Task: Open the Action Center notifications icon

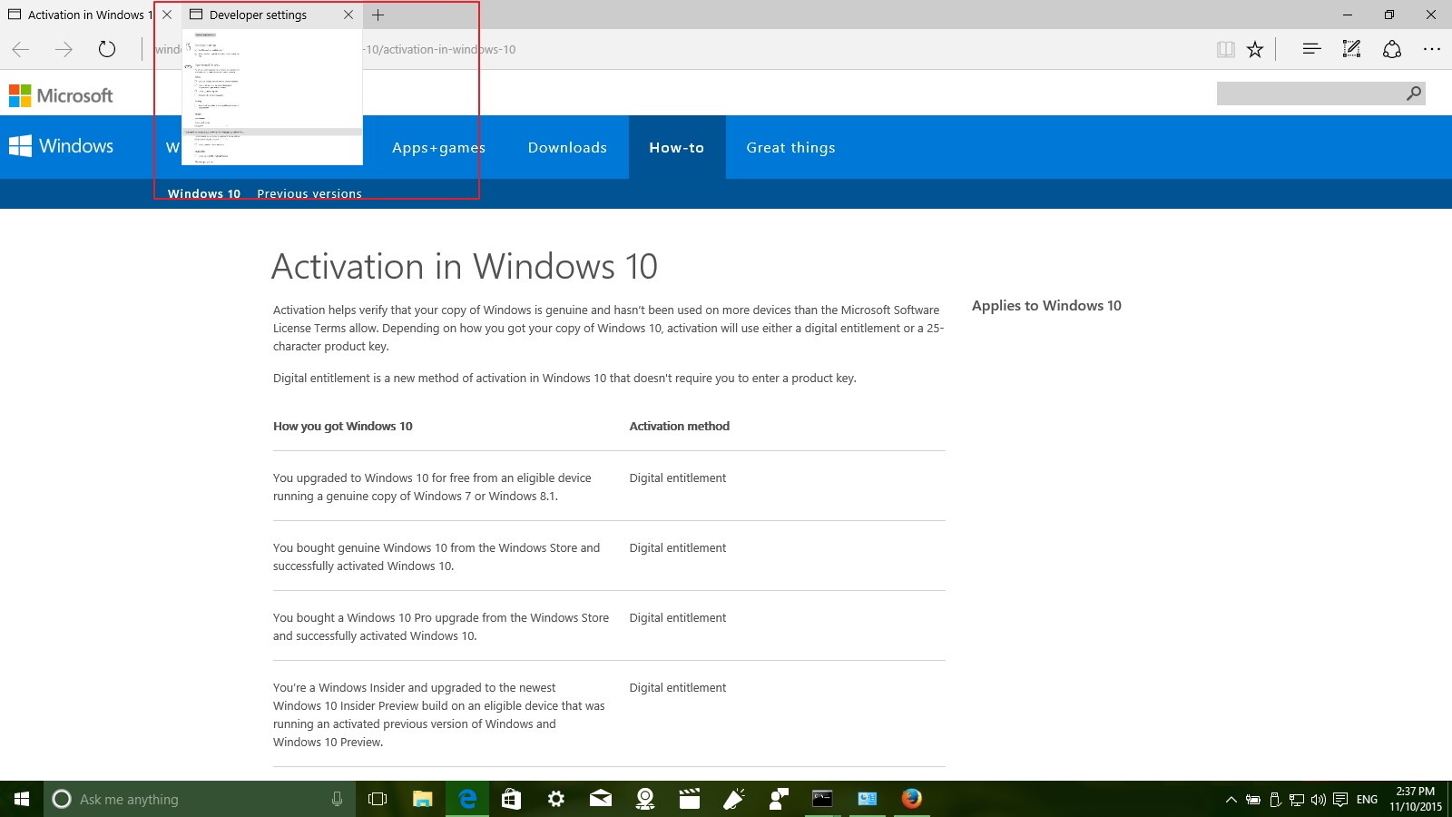Action: (1340, 800)
